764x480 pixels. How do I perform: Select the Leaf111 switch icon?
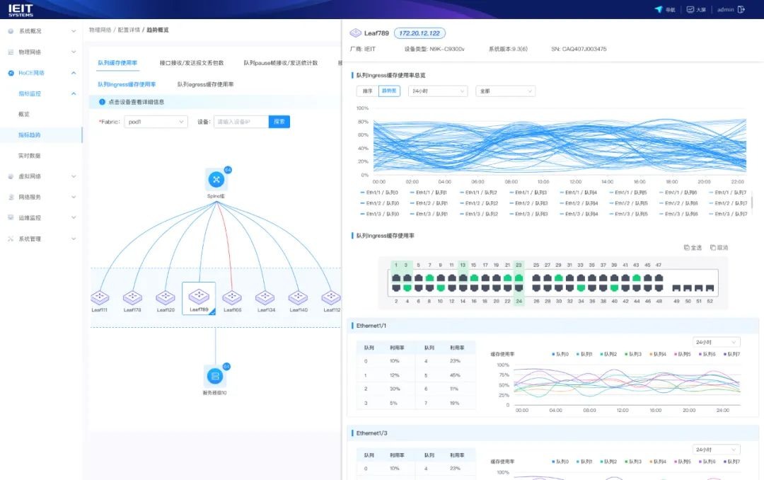(x=99, y=297)
